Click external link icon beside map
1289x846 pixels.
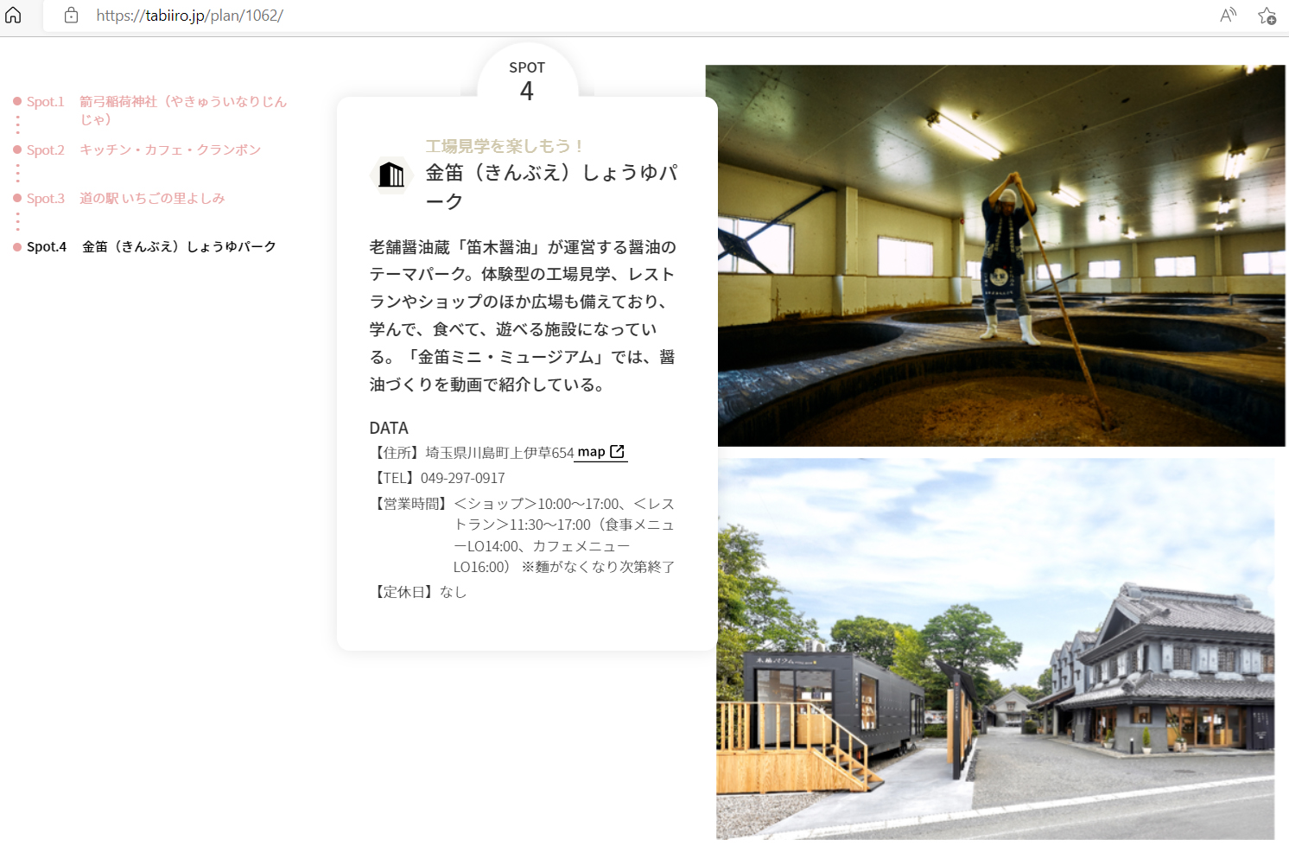617,452
